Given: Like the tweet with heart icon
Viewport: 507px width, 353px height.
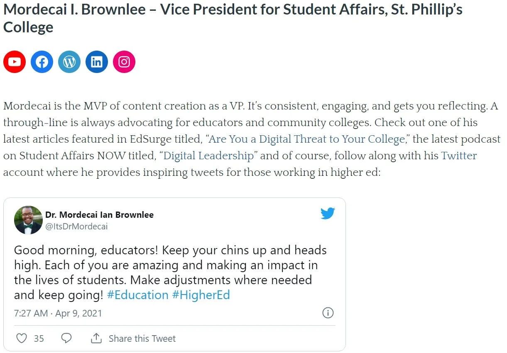Looking at the screenshot, I should click(x=22, y=338).
